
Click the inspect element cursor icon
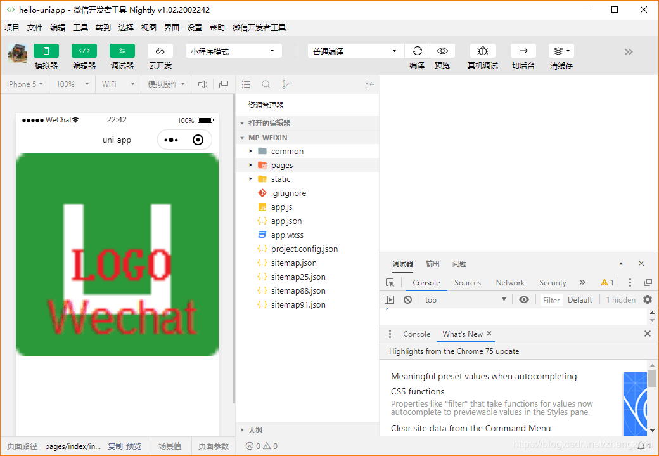point(390,283)
